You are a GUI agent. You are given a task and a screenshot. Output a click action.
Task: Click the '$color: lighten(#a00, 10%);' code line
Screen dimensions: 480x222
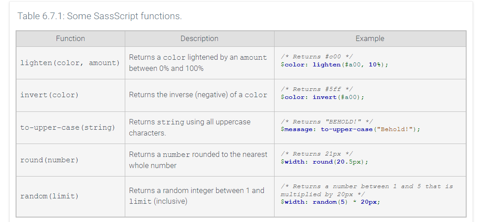[x=334, y=65]
